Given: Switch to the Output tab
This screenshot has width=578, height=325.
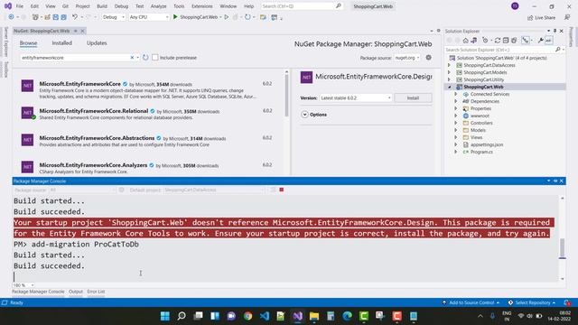Looking at the screenshot, I should pyautogui.click(x=76, y=292).
